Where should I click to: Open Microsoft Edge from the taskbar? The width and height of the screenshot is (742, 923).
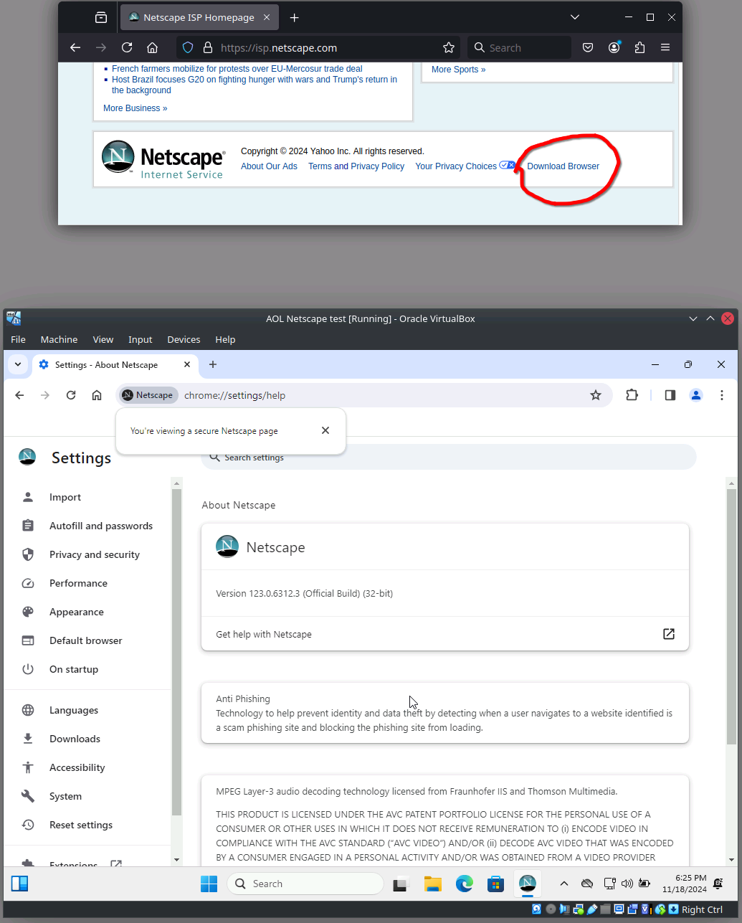pyautogui.click(x=465, y=884)
